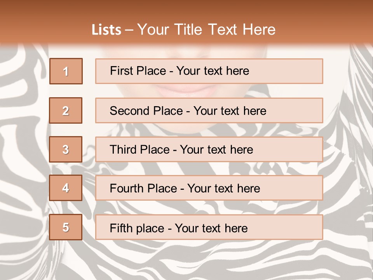Click the number 5 box
The height and width of the screenshot is (280, 373).
click(x=66, y=227)
